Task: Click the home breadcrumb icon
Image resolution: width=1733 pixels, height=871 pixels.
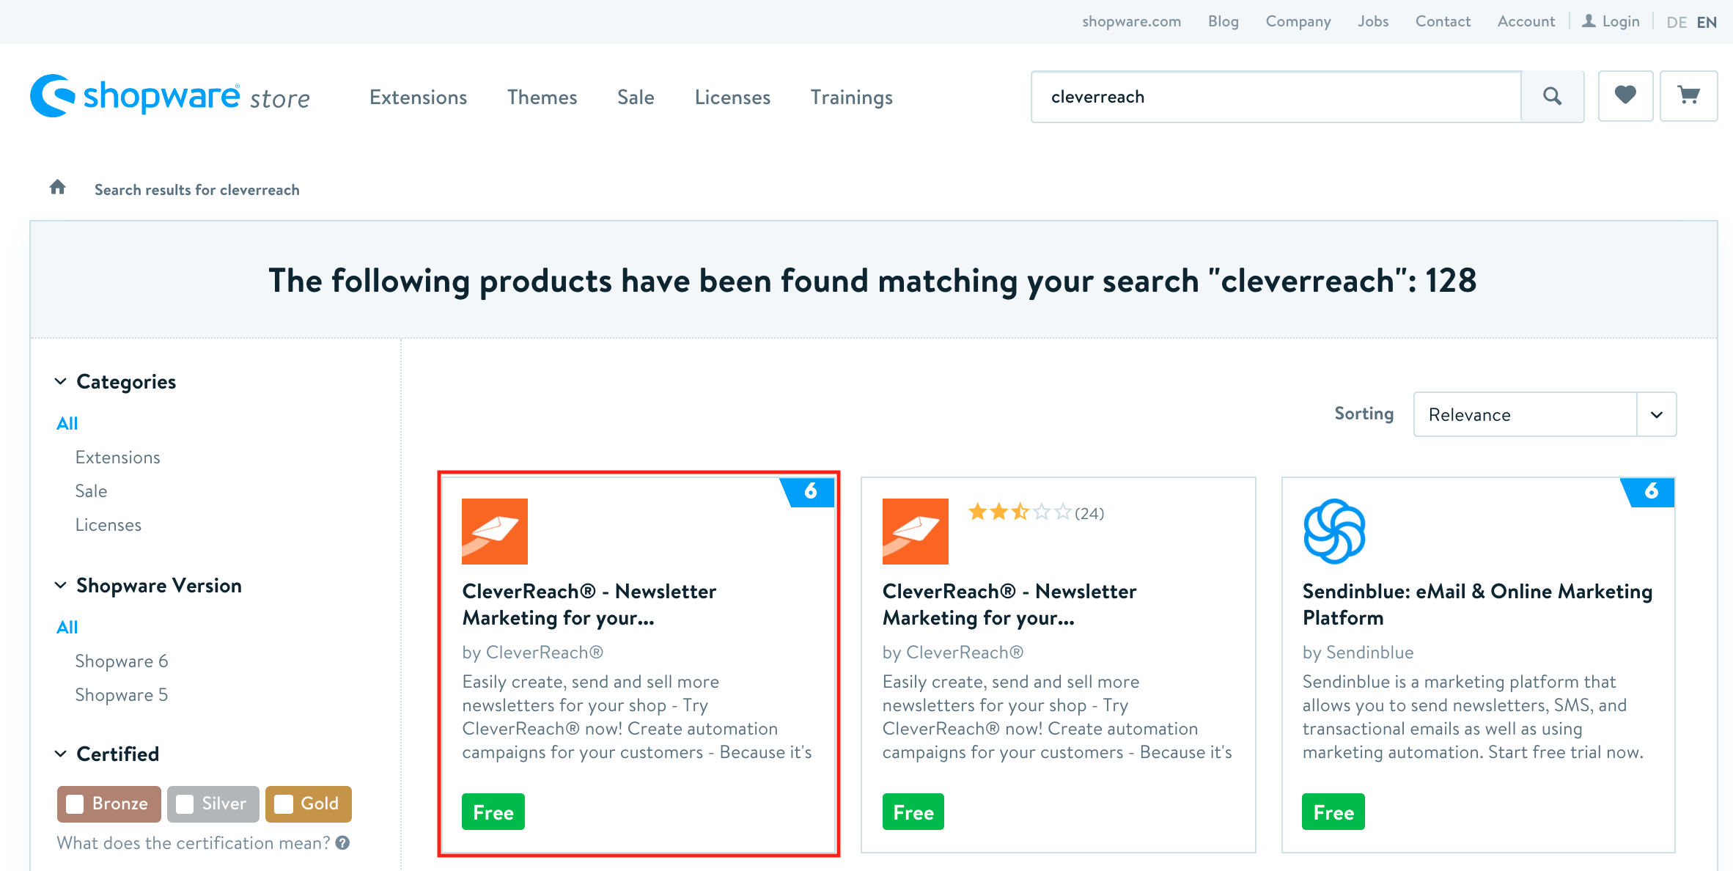Action: (x=57, y=188)
